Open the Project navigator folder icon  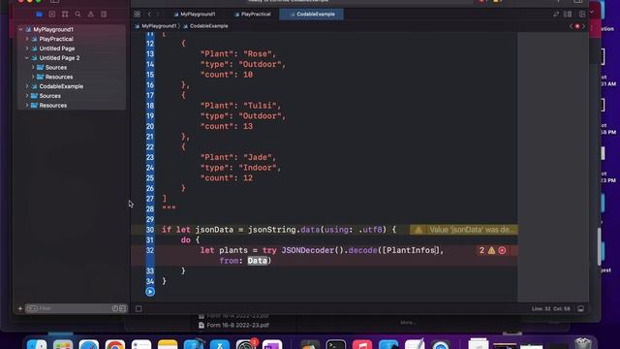[x=39, y=15]
